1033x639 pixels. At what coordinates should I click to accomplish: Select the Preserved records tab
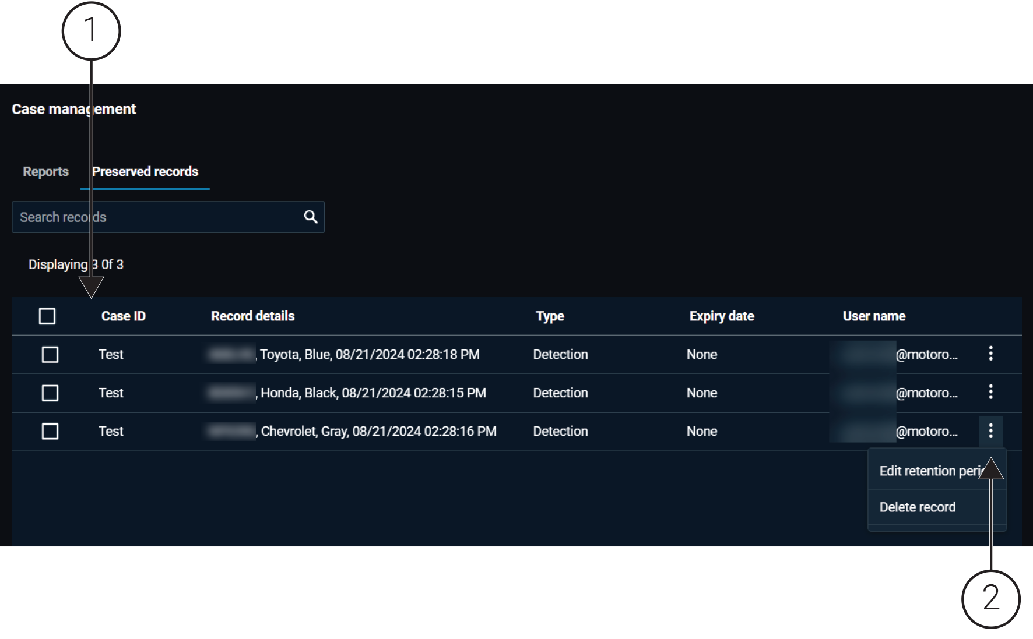click(144, 171)
